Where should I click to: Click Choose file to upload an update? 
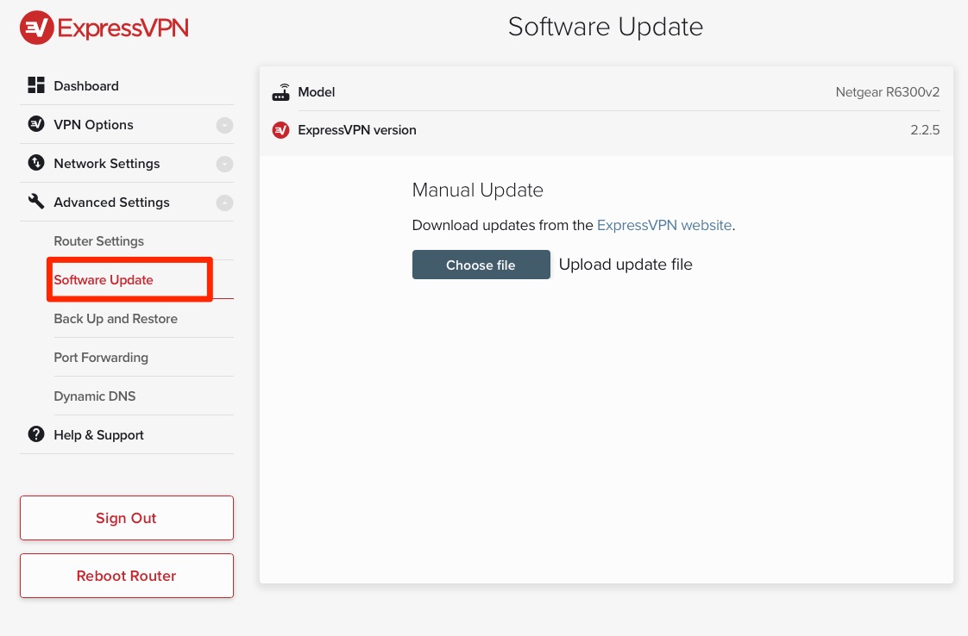[481, 265]
